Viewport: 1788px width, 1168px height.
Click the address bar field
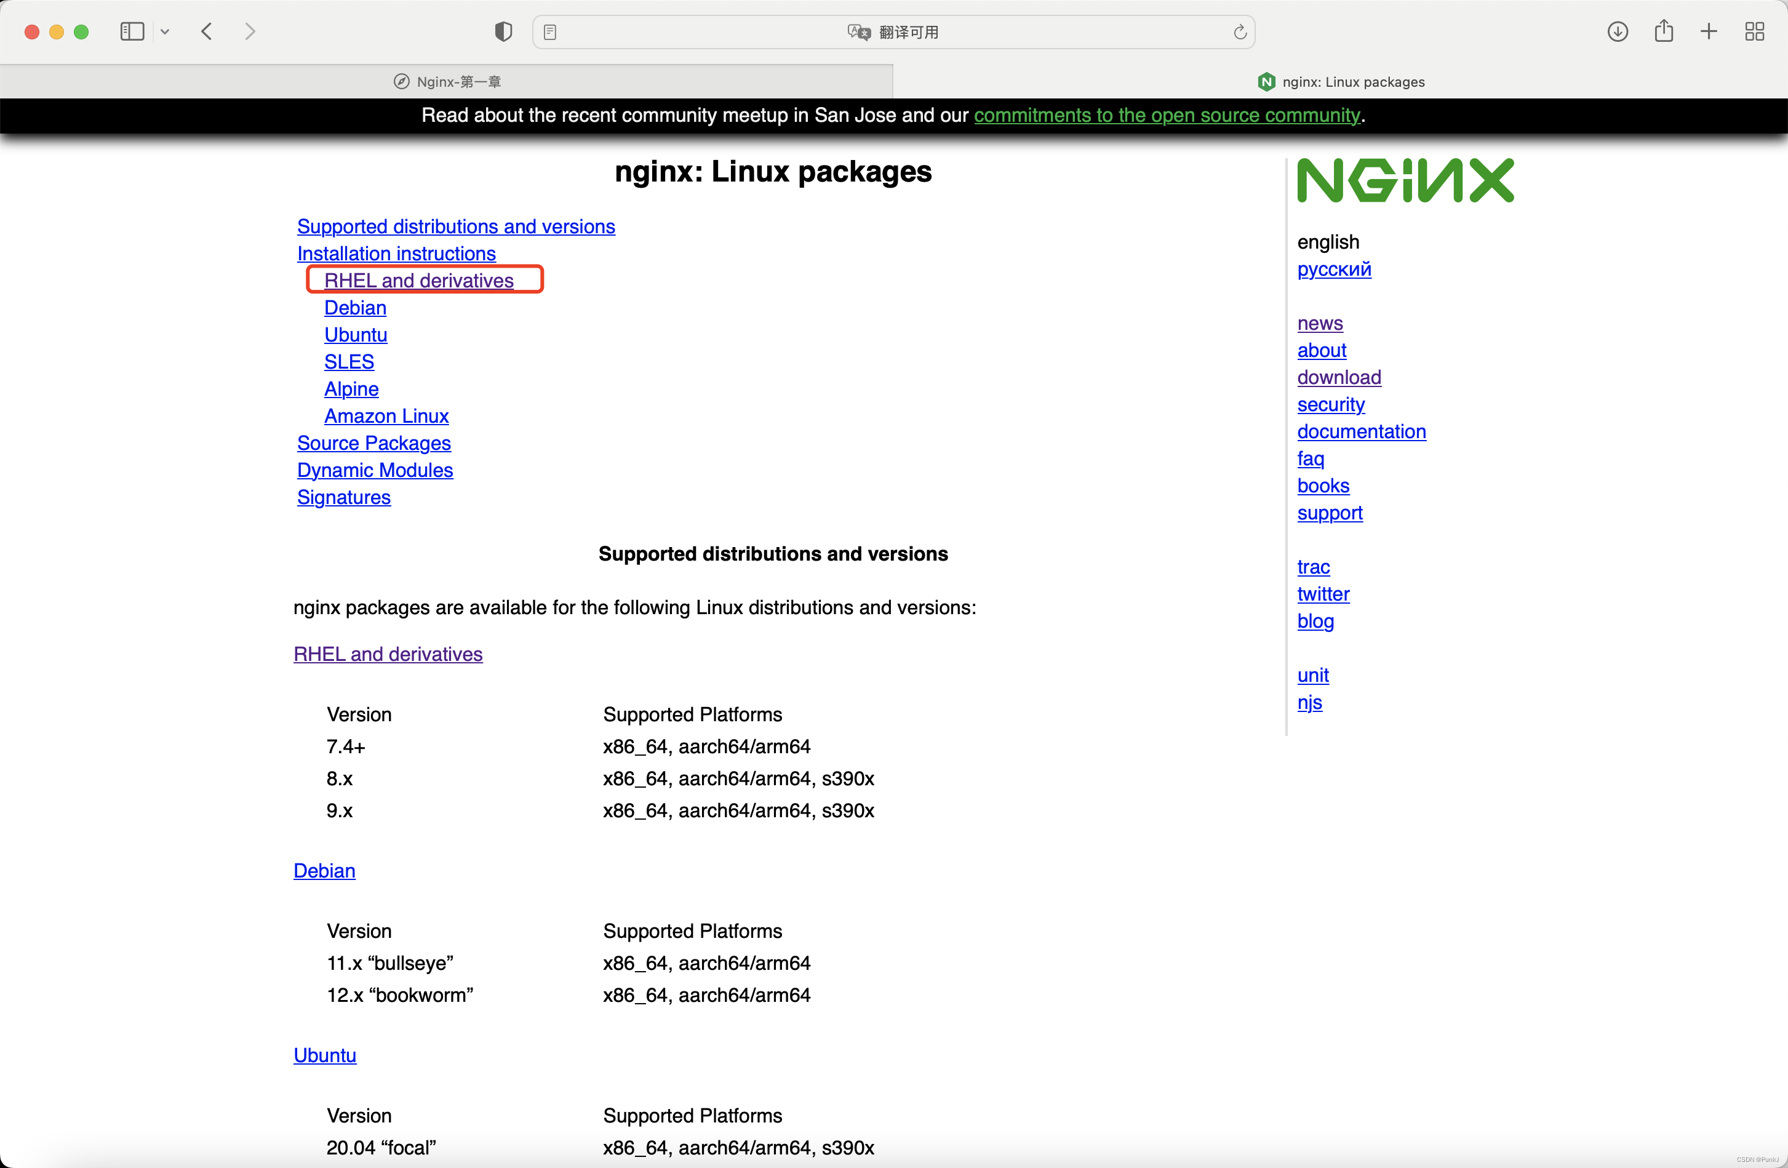pyautogui.click(x=894, y=33)
